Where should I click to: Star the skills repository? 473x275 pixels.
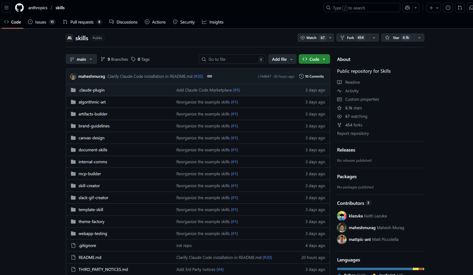[x=398, y=38]
